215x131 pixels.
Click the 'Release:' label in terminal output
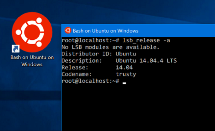click(x=75, y=67)
